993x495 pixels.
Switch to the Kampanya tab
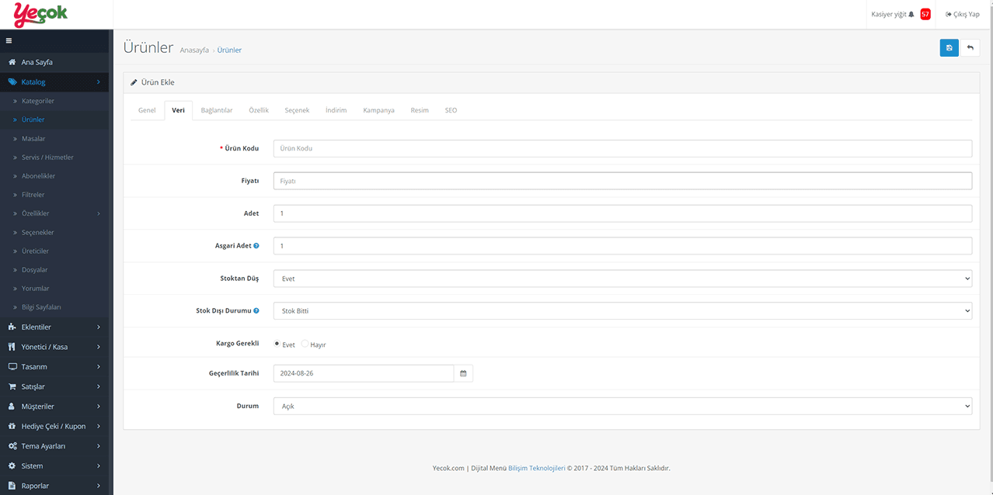(x=378, y=110)
